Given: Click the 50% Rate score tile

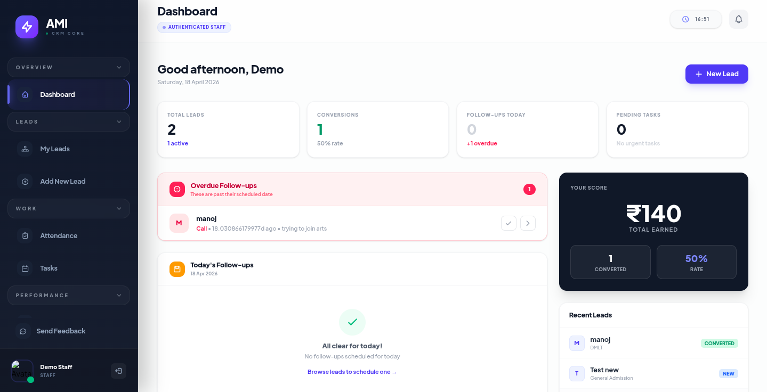Looking at the screenshot, I should 697,262.
